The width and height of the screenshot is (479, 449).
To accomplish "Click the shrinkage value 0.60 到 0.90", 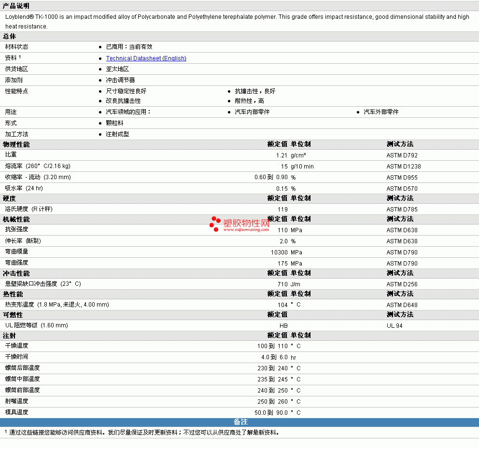I will coord(271,177).
